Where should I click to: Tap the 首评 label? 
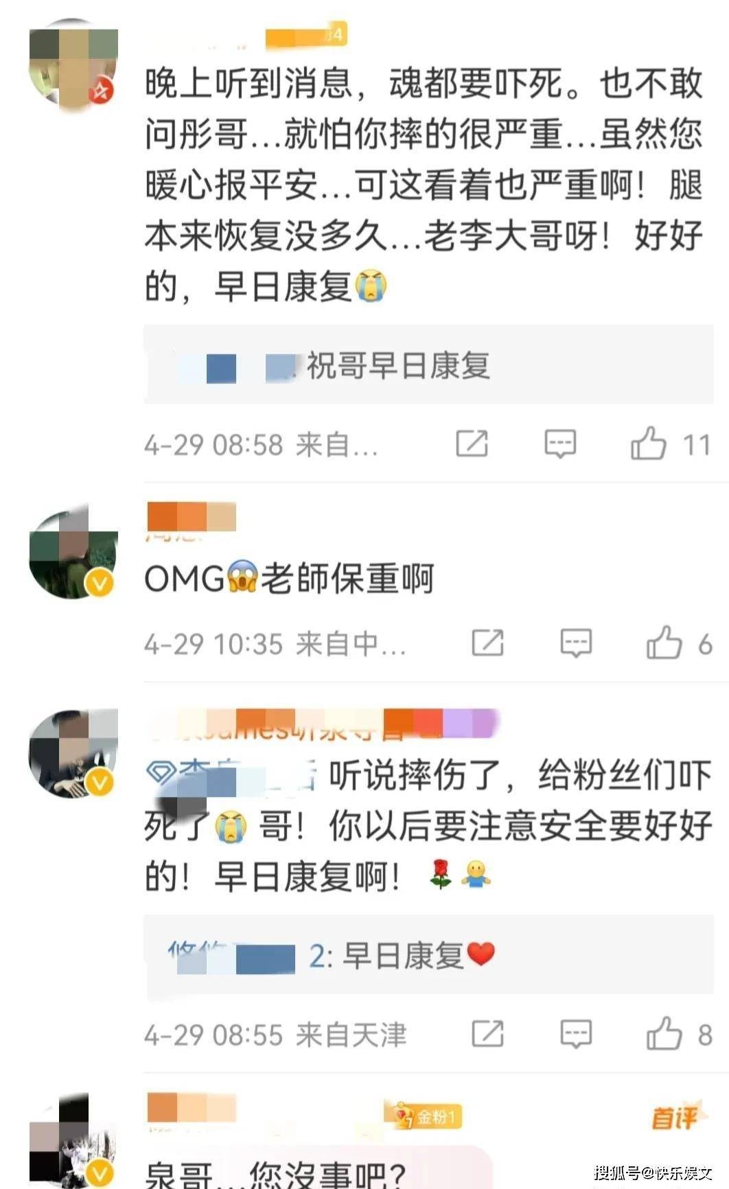pyautogui.click(x=674, y=1118)
